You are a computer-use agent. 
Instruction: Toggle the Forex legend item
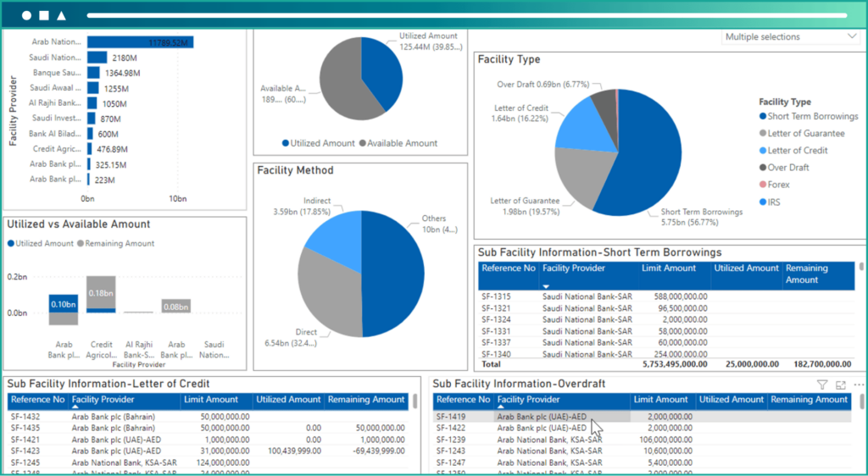pos(779,185)
